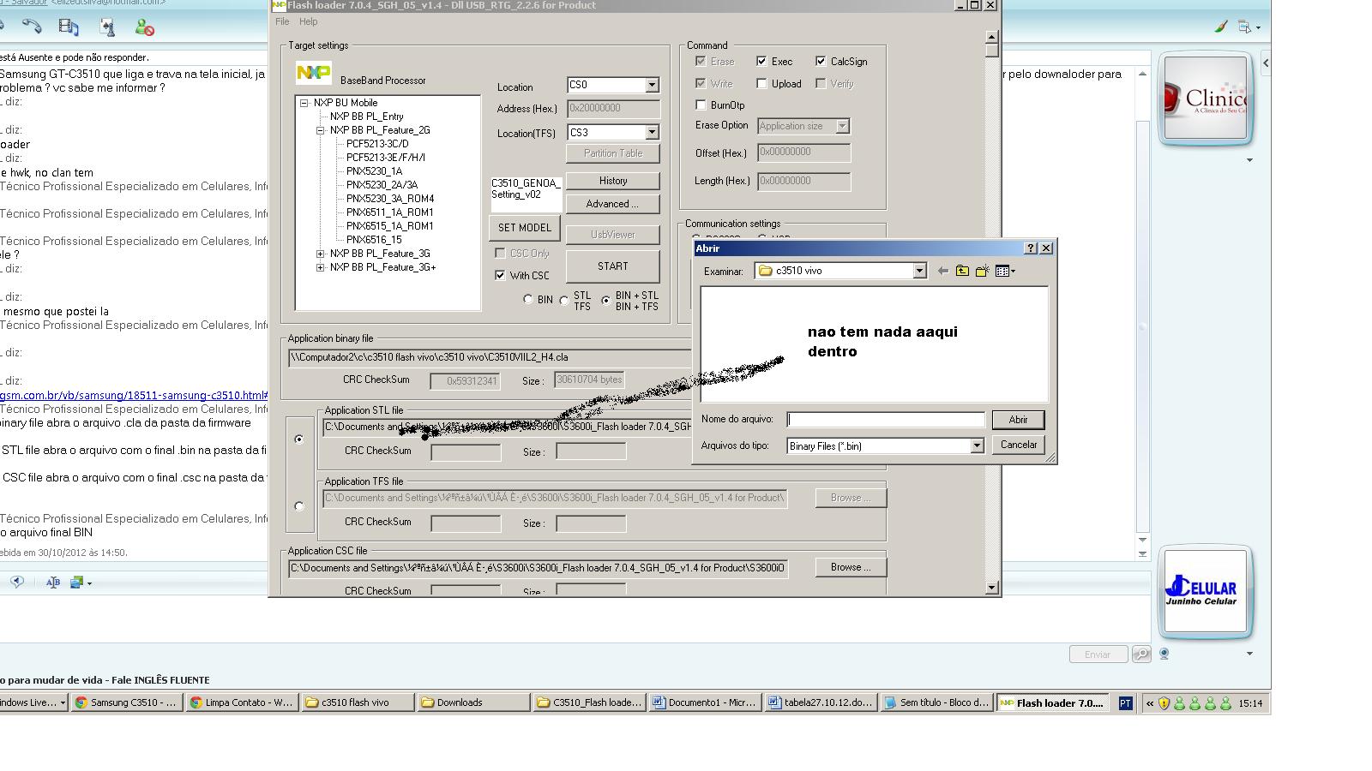This screenshot has width=1372, height=771.
Task: Click the START button
Action: [613, 266]
